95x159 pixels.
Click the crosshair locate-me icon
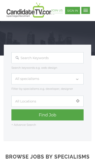click(x=78, y=101)
